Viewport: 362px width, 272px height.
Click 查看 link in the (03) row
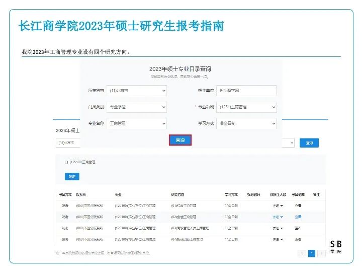pos(298,228)
